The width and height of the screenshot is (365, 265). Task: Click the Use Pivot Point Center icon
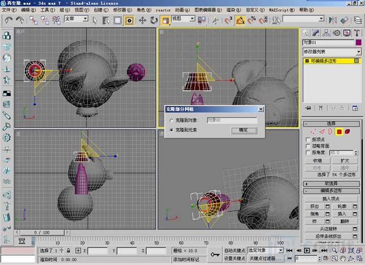(x=202, y=20)
